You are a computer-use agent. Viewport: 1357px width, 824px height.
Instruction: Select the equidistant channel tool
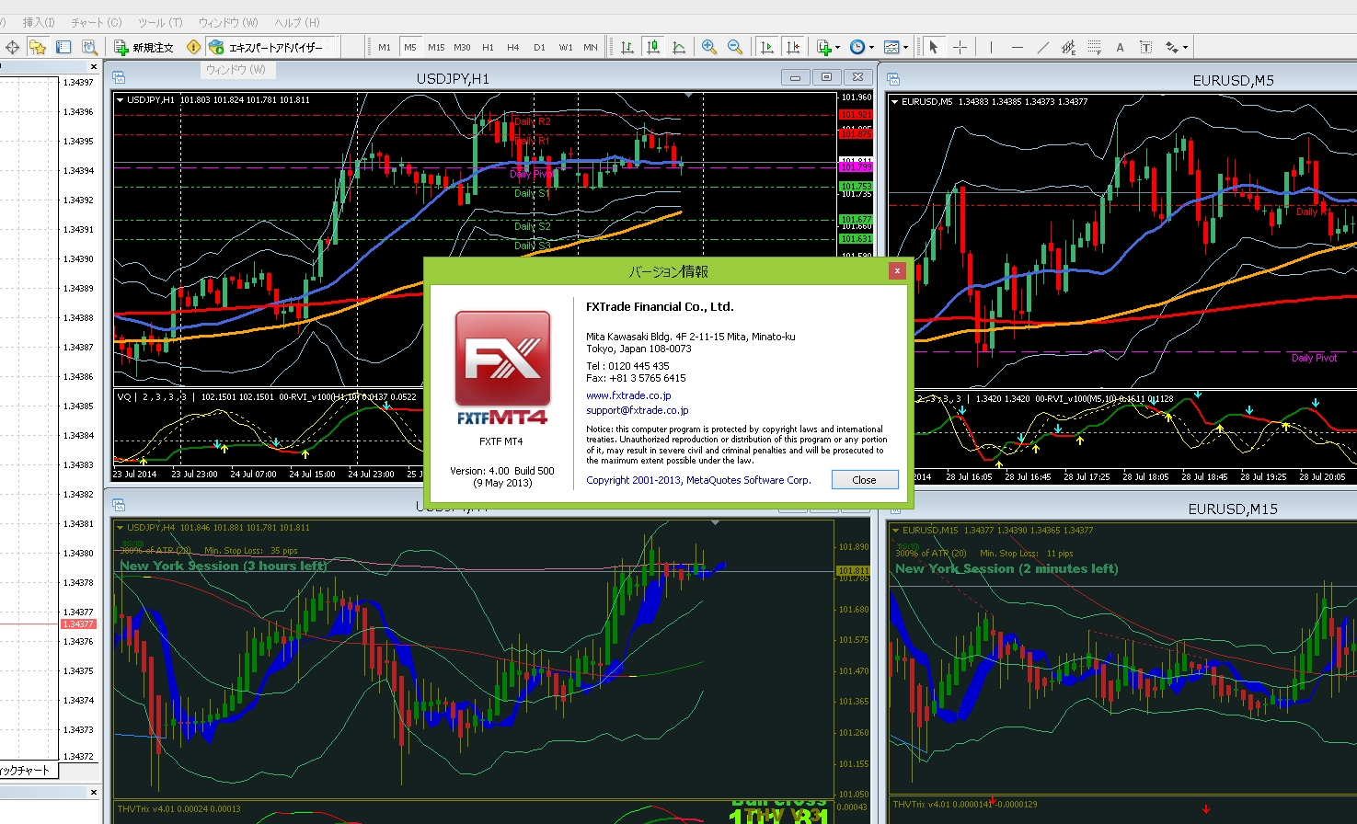click(x=1068, y=47)
